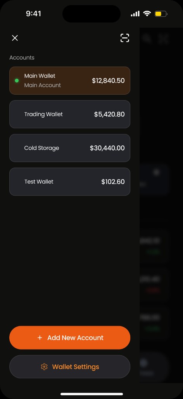This screenshot has width=183, height=399.
Task: Open the QR scan icon at top
Action: pos(124,38)
